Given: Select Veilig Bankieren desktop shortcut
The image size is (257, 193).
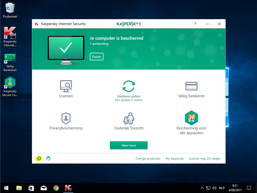Looking at the screenshot, I should tap(10, 63).
